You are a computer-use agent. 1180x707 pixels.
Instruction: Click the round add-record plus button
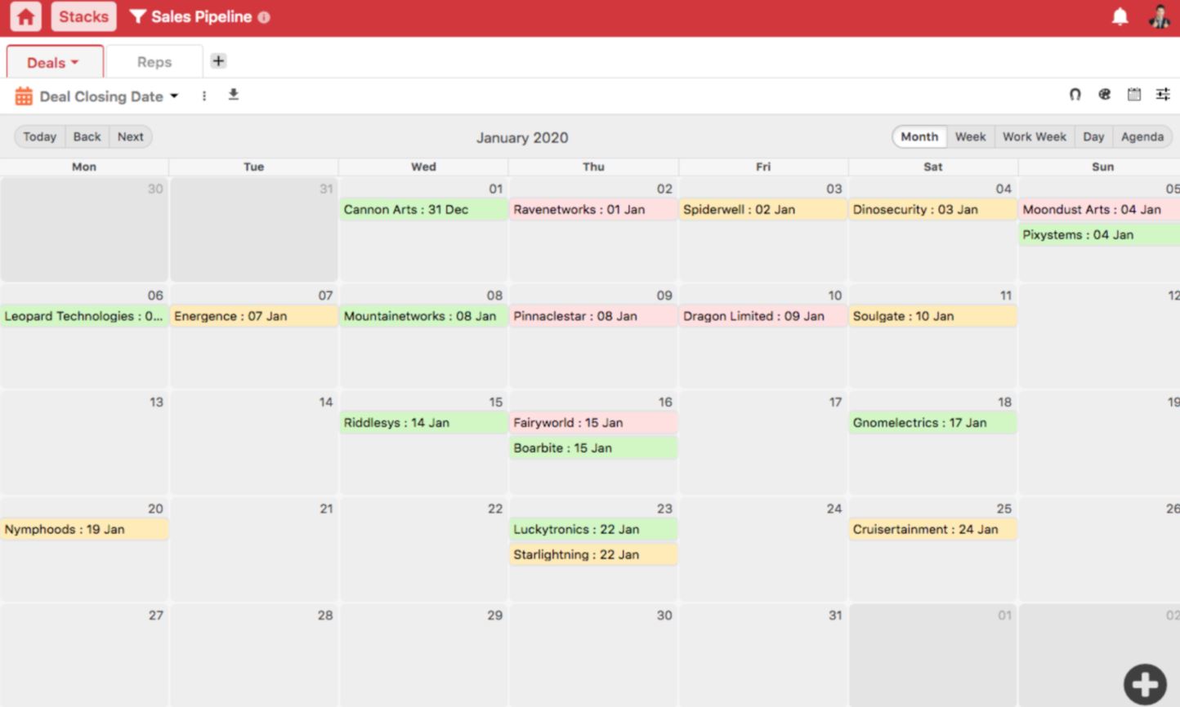1145,684
